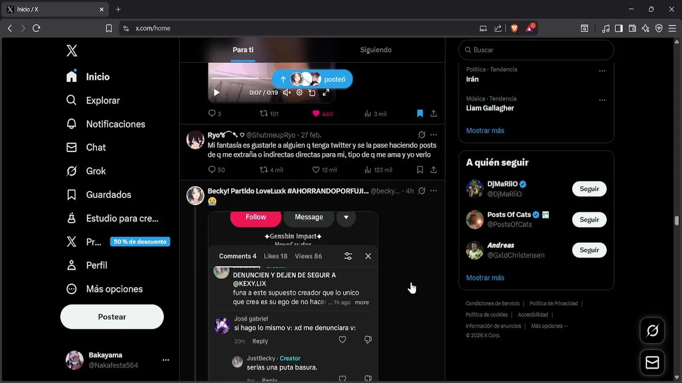Open Grok icon on Becky post
682x383 pixels.
click(421, 190)
